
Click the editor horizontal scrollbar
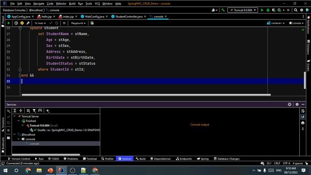coord(146,95)
